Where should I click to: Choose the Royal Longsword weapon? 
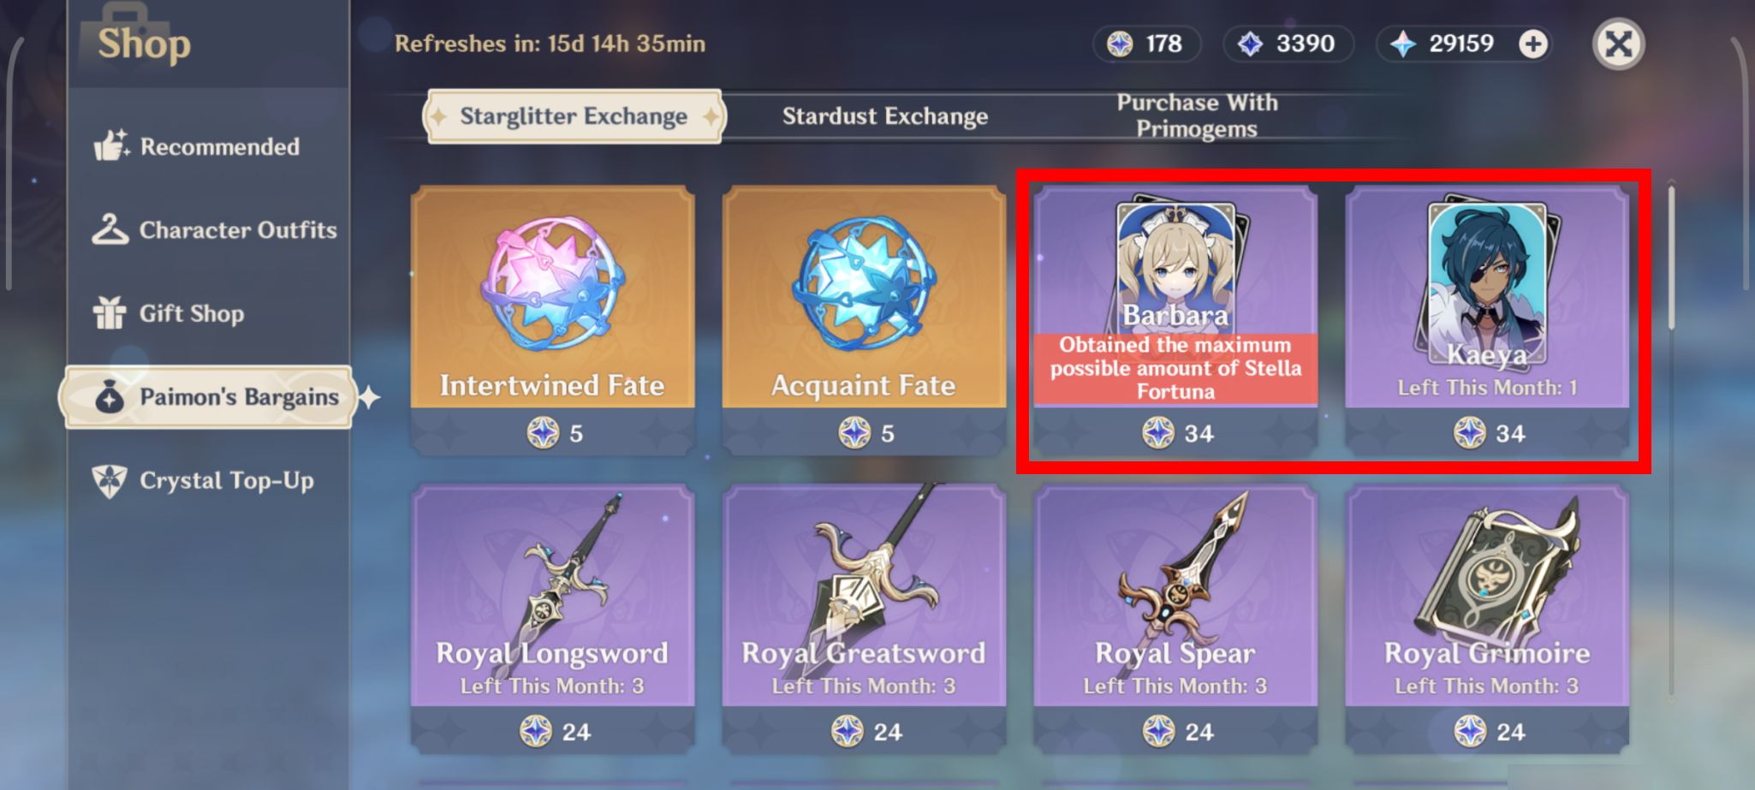(x=552, y=619)
